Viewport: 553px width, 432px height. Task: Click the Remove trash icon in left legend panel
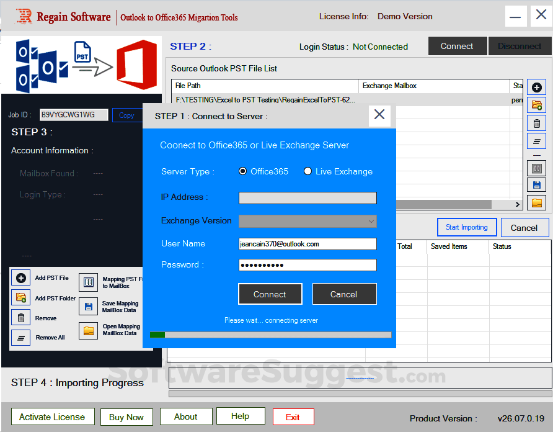pyautogui.click(x=21, y=318)
